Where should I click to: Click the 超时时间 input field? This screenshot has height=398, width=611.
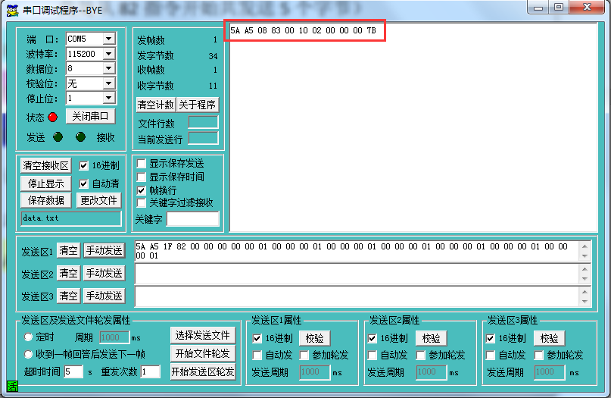point(73,371)
